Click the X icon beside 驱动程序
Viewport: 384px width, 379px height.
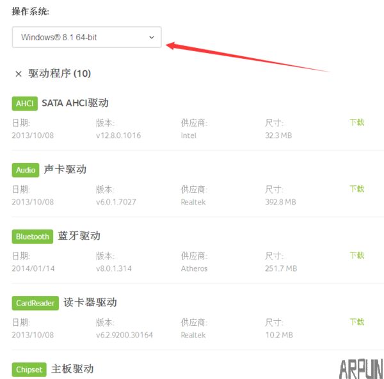coord(19,73)
